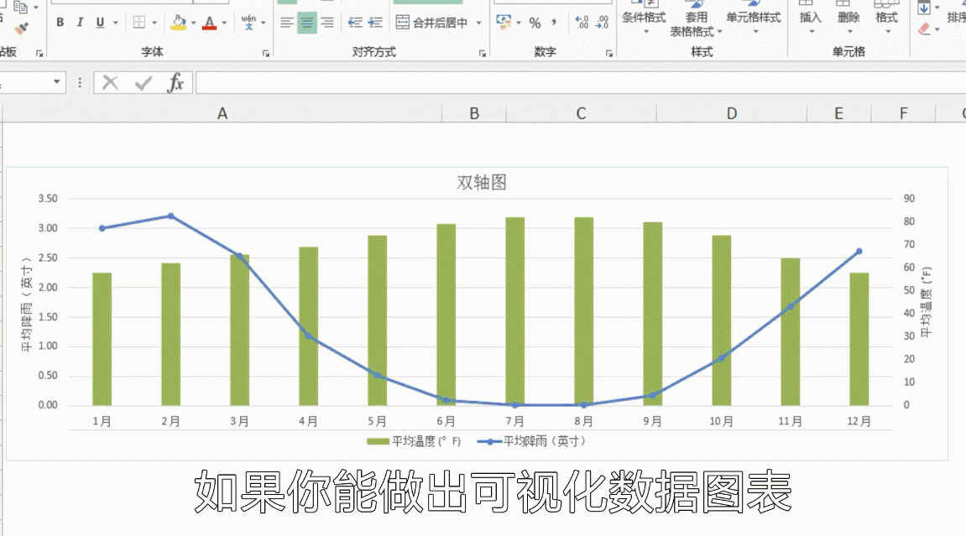Click the fx insert function icon
This screenshot has width=966, height=536.
point(175,82)
